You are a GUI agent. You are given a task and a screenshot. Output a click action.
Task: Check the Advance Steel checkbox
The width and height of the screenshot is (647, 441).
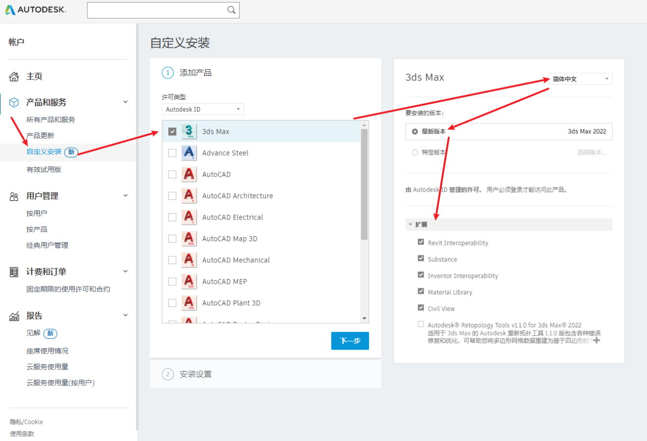pyautogui.click(x=172, y=153)
